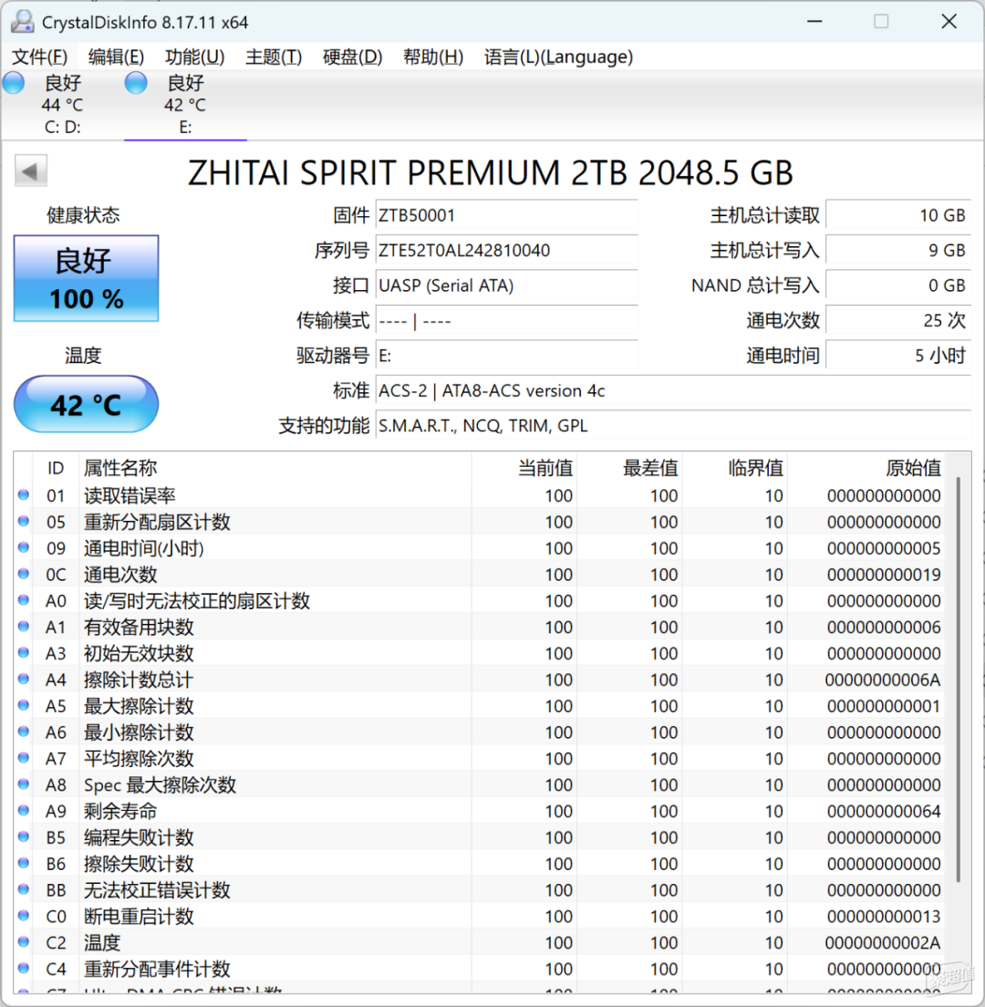Screen dimensions: 985x1007
Task: Click the blue status dot on row C0 断电重启计数
Action: click(x=24, y=915)
